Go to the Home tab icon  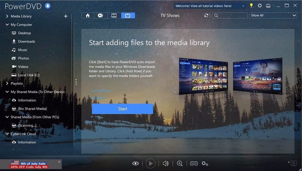point(88,15)
